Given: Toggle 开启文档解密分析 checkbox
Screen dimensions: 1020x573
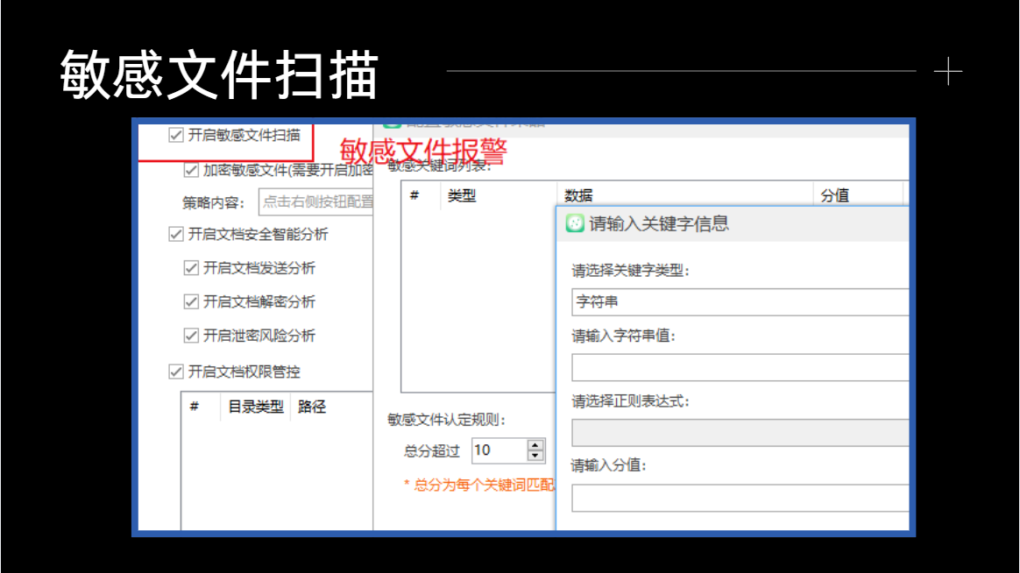Looking at the screenshot, I should point(191,301).
